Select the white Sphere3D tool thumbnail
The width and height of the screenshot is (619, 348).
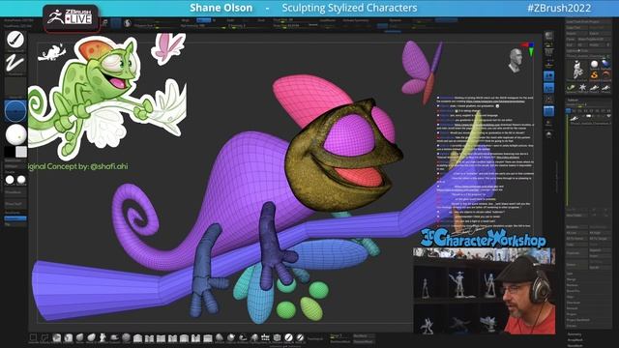(x=594, y=65)
